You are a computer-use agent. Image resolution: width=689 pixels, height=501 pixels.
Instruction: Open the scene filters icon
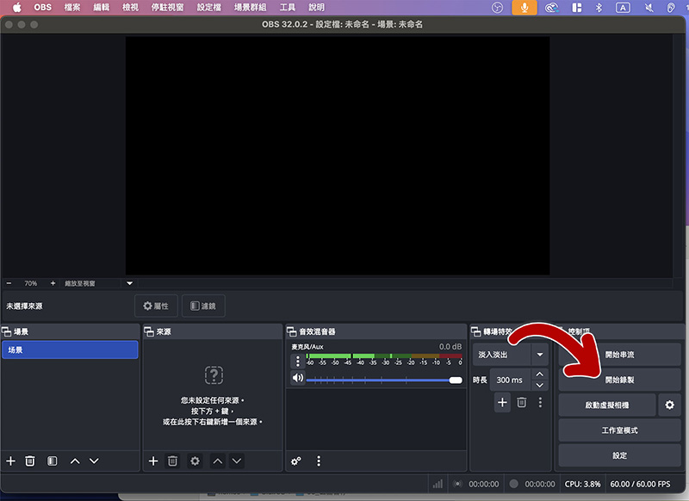click(x=52, y=461)
